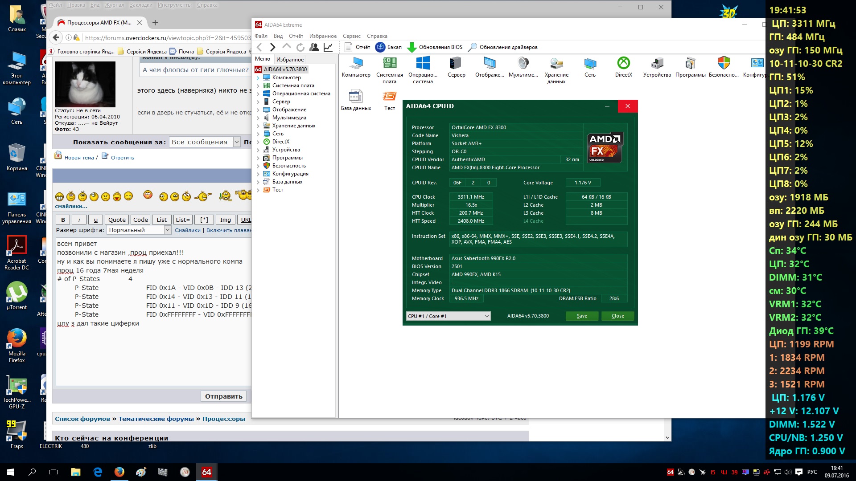Click the Смайлики link under editor
The width and height of the screenshot is (856, 481).
[x=187, y=230]
